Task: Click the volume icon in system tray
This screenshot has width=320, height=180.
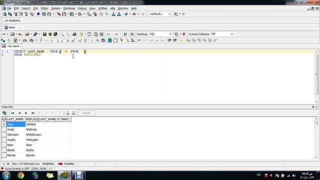Action: pyautogui.click(x=294, y=175)
